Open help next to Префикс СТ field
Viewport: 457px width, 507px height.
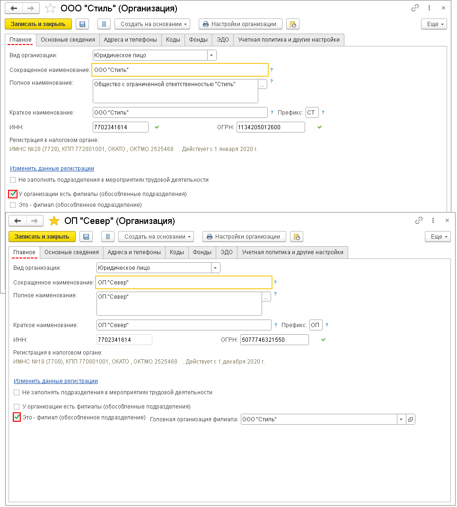tap(323, 113)
